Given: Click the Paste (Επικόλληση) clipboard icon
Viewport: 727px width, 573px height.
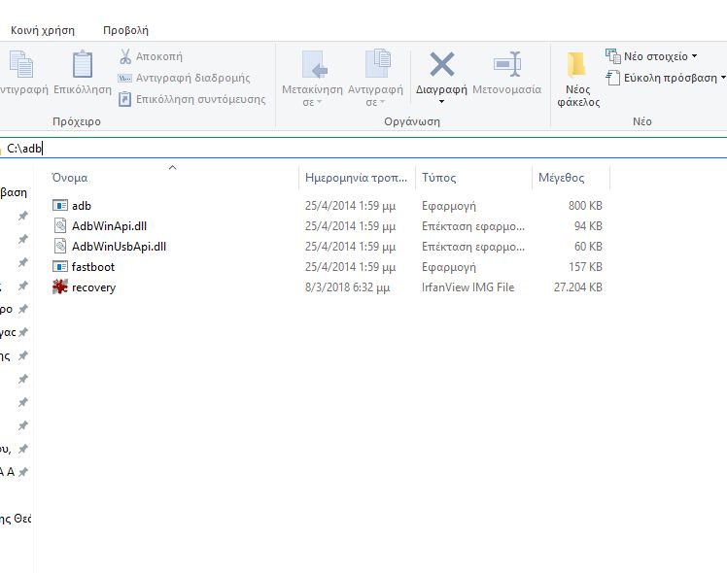Looking at the screenshot, I should point(83,65).
